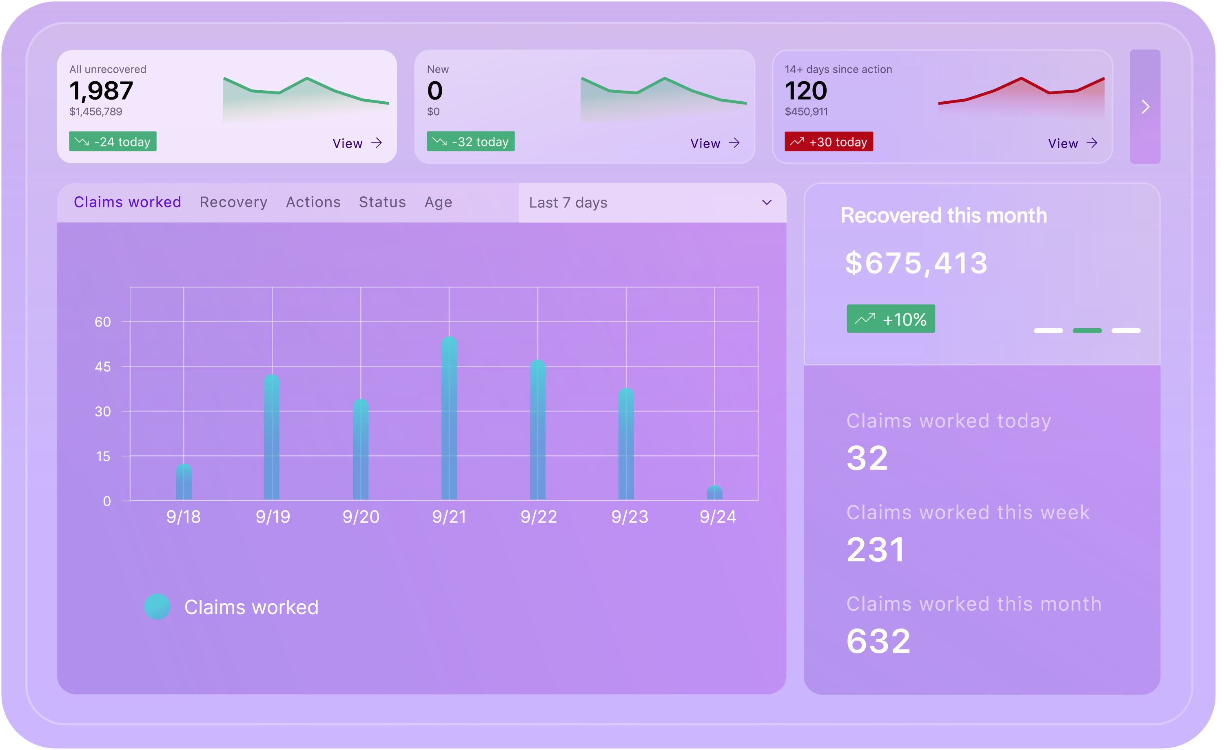The width and height of the screenshot is (1224, 750).
Task: Click the $450,911 amount
Action: tap(807, 112)
